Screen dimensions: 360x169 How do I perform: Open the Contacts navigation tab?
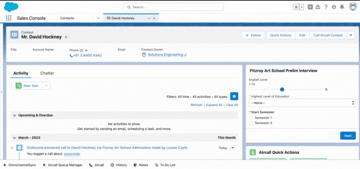point(67,18)
